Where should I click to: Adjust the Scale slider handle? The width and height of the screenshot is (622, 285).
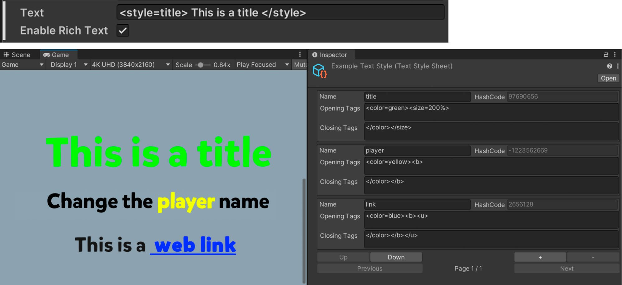(x=201, y=65)
